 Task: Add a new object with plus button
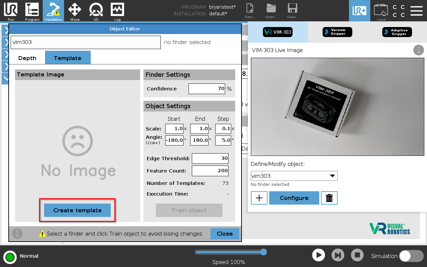point(259,198)
